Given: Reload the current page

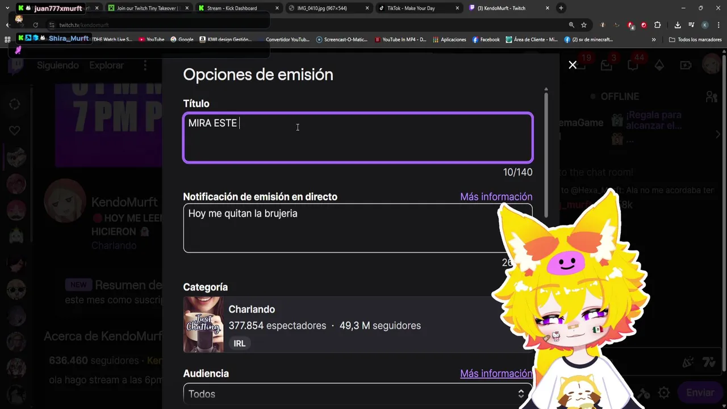Looking at the screenshot, I should point(35,25).
